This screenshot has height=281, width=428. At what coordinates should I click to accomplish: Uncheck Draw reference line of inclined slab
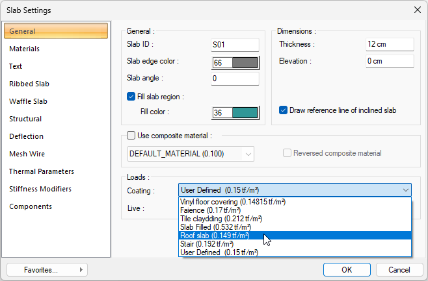(284, 110)
